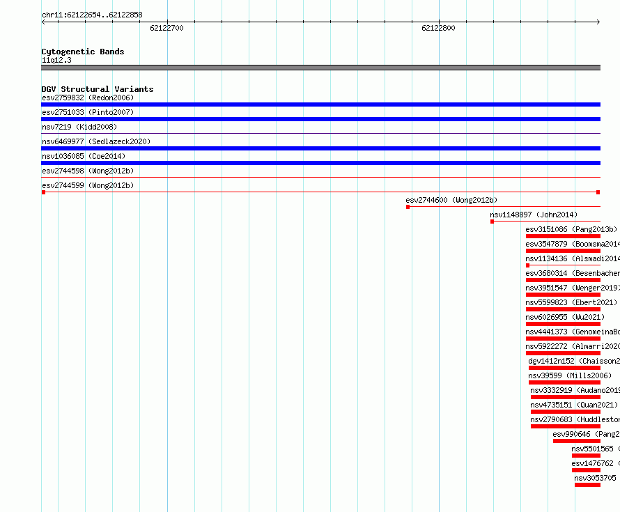Click the esv2759832 (Redon2006) variant label
The image size is (620, 512).
[88, 98]
